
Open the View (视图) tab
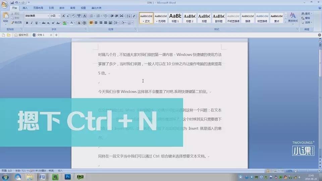click(83, 8)
